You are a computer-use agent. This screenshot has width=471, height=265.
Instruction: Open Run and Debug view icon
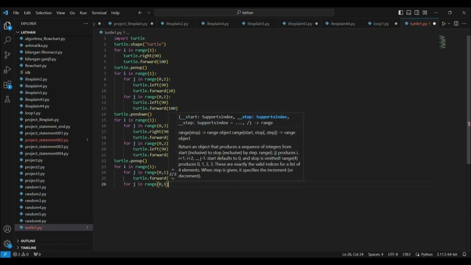point(7,70)
